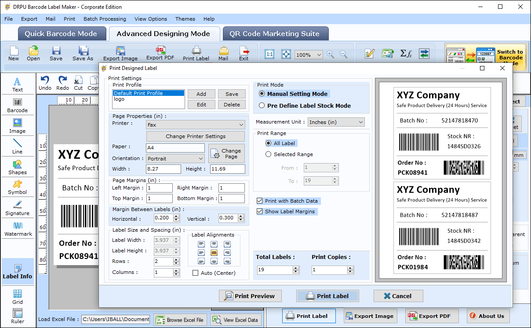Select the top-left label alignment option
The width and height of the screenshot is (531, 328).
[x=201, y=244]
